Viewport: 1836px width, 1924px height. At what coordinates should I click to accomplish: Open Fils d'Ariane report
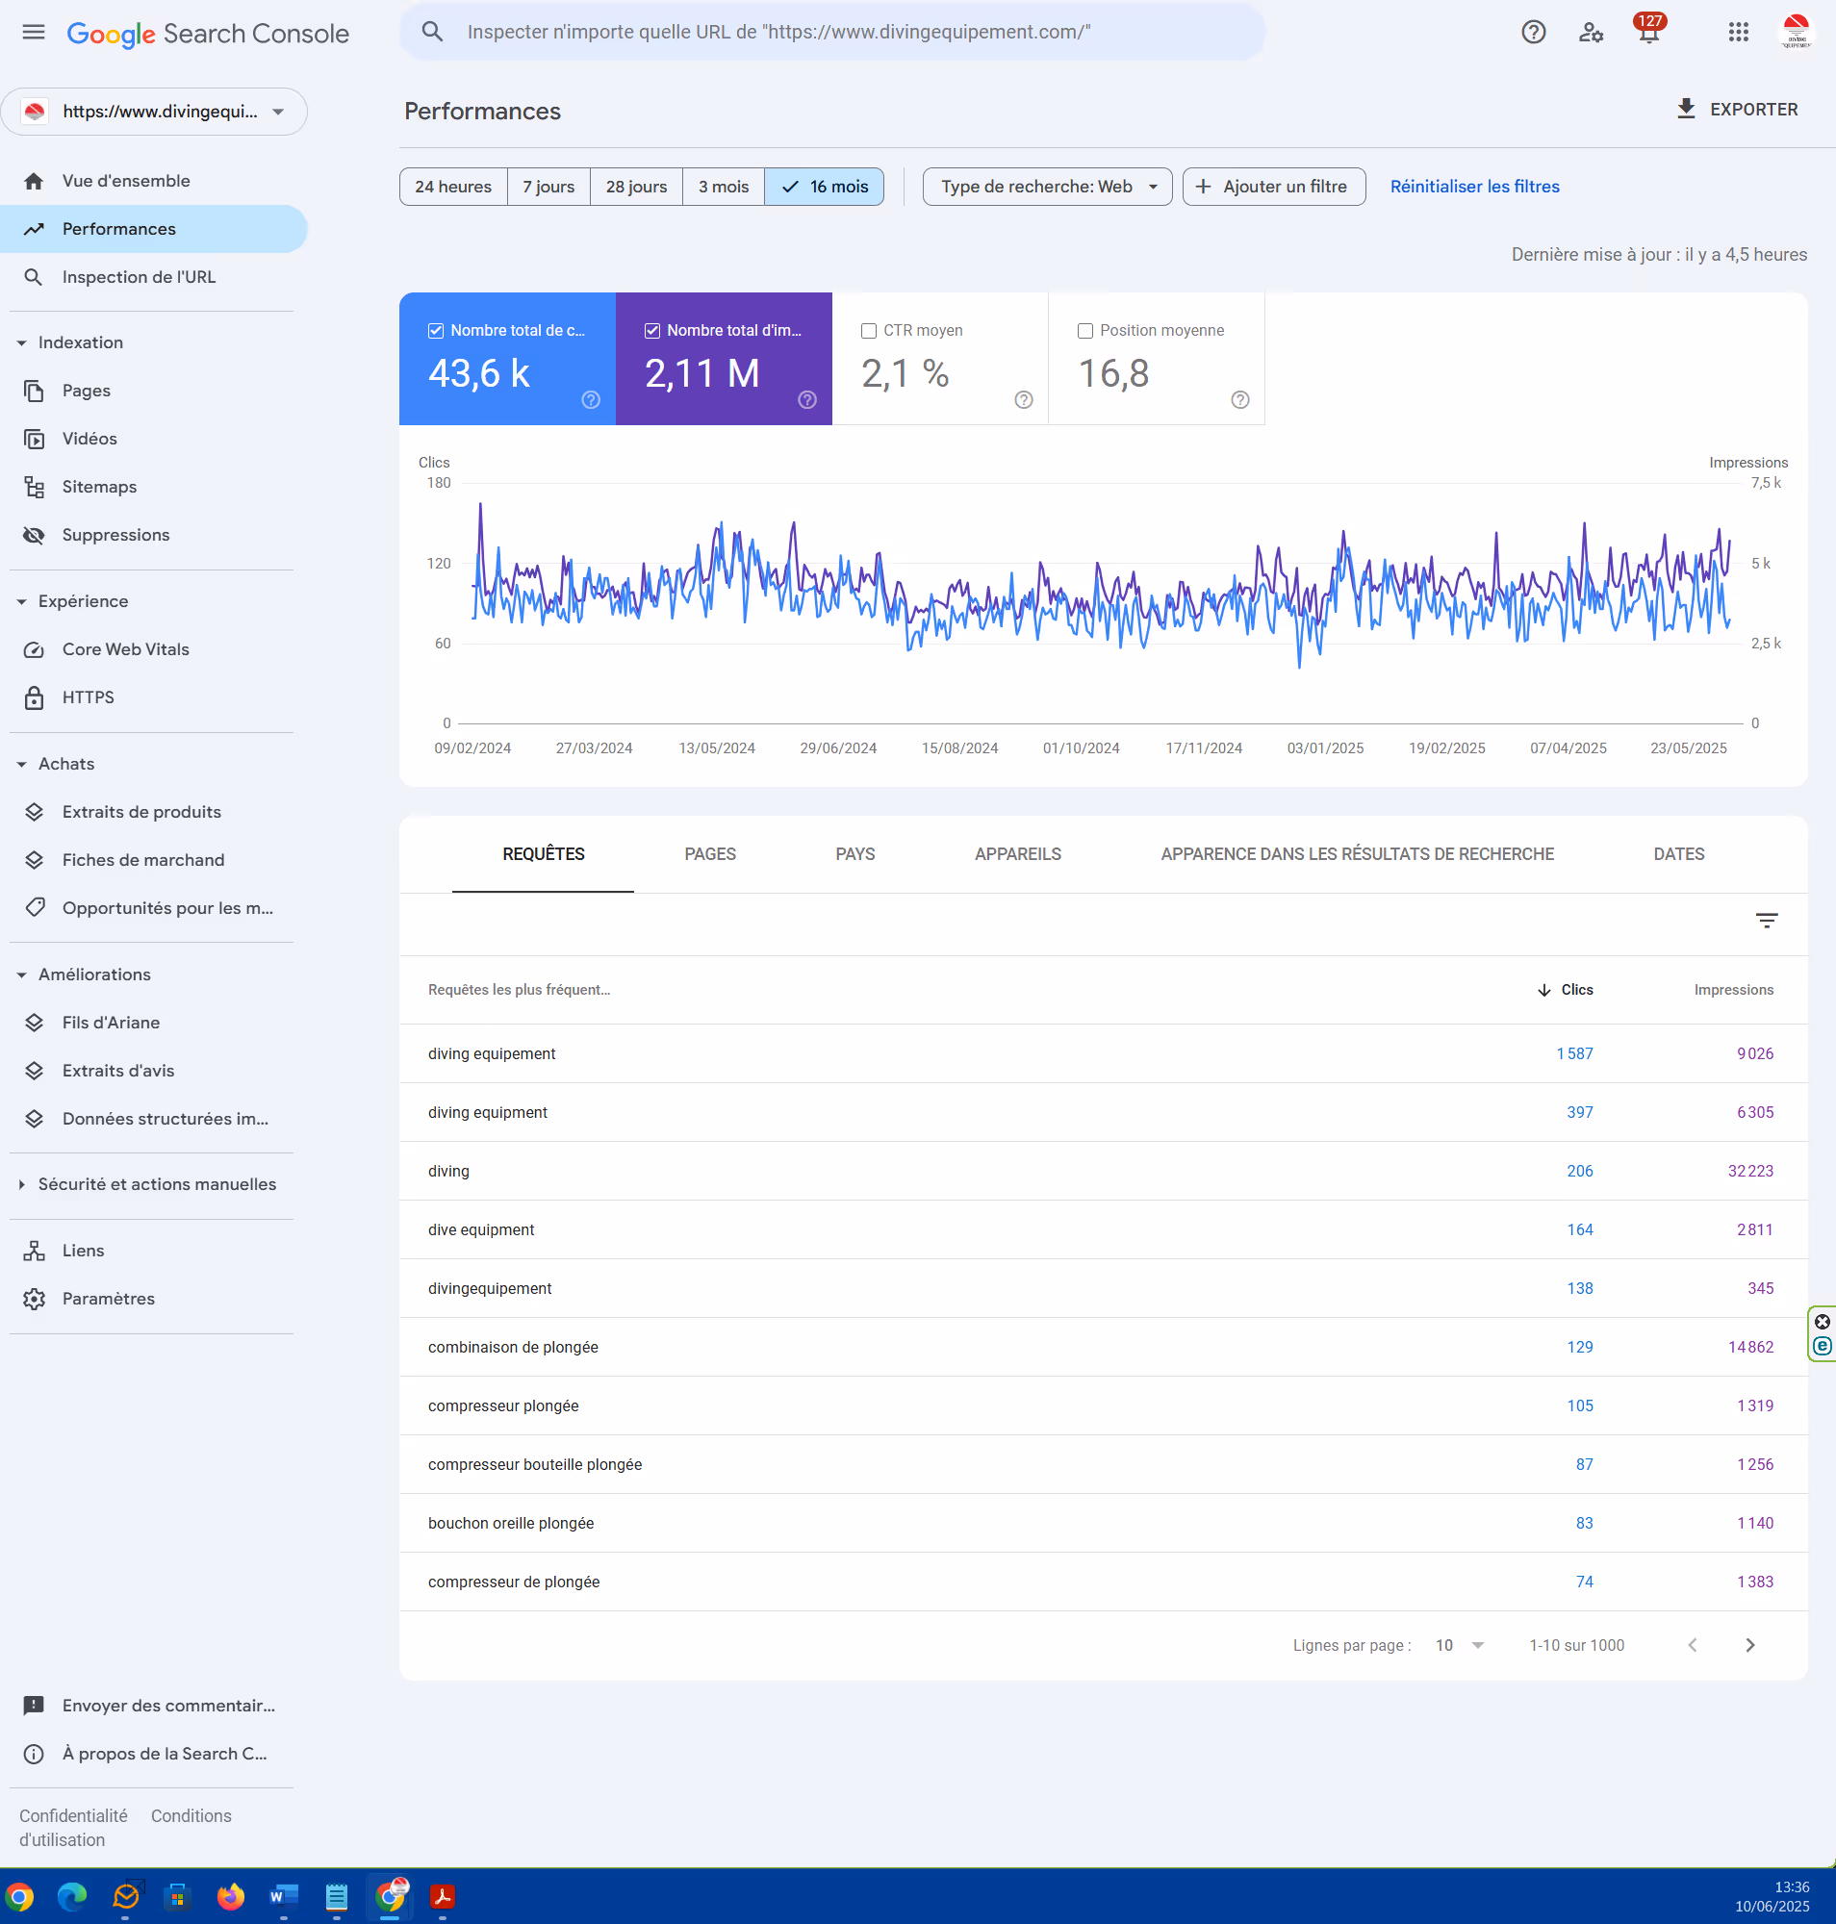click(154, 1022)
